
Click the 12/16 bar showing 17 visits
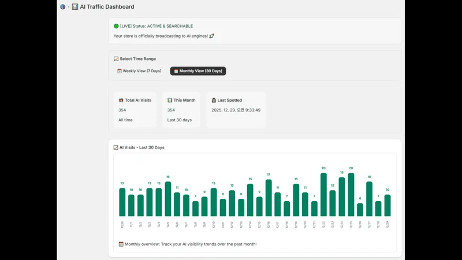[269, 198]
